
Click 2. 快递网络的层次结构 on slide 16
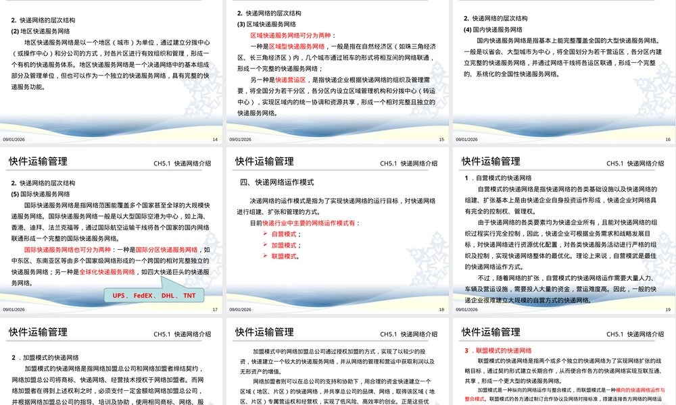click(496, 18)
